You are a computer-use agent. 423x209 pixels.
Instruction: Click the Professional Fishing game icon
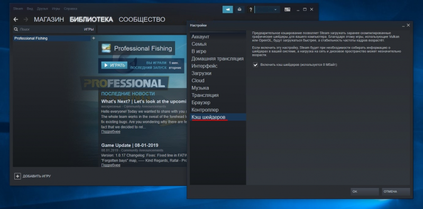(106, 48)
